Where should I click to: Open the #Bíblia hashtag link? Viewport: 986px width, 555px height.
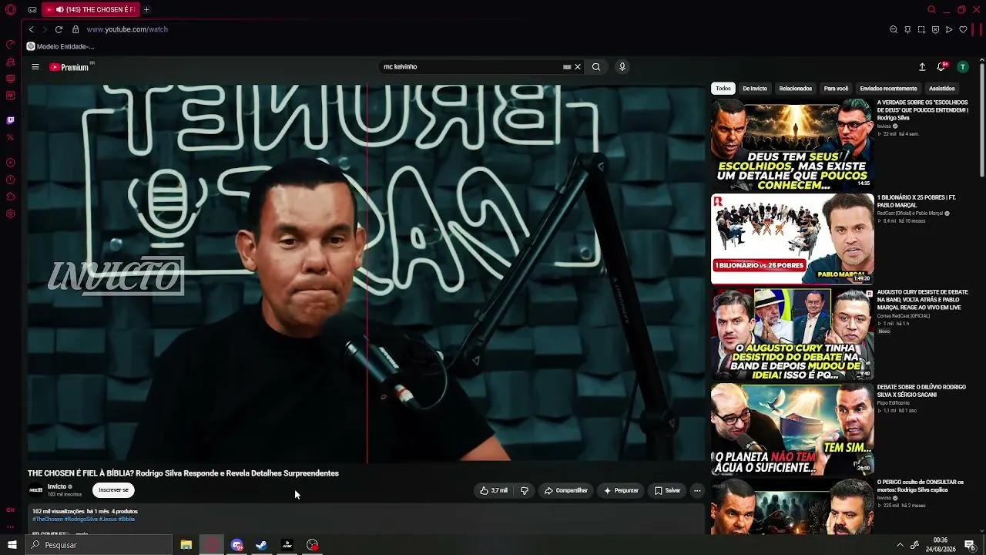point(126,520)
